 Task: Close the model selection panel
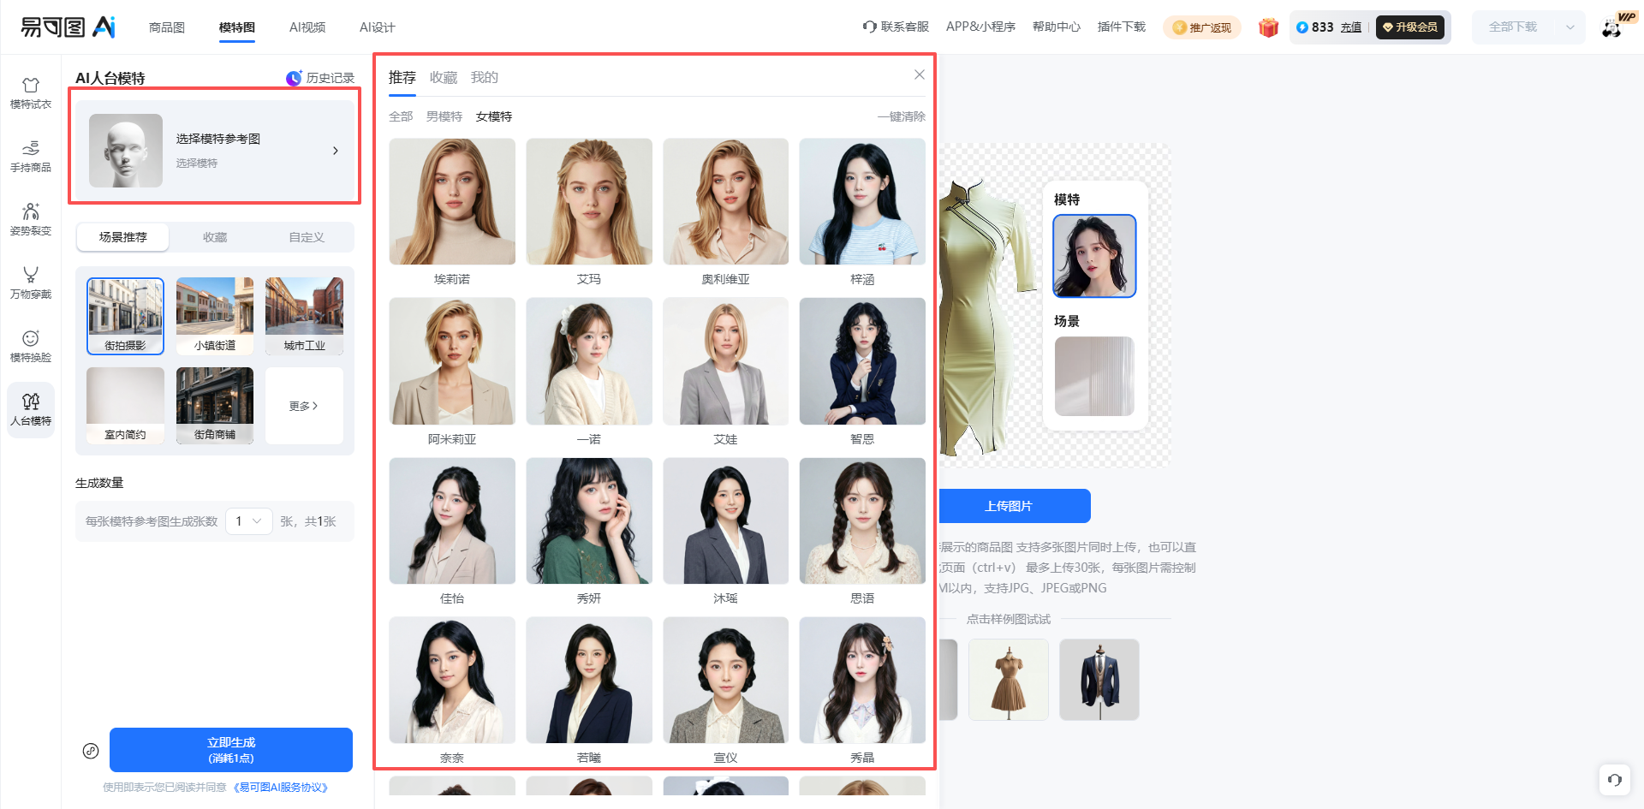(919, 74)
